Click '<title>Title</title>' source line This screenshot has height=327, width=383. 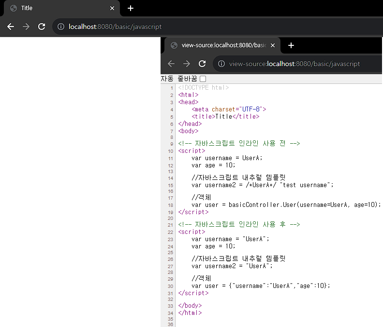pyautogui.click(x=225, y=116)
